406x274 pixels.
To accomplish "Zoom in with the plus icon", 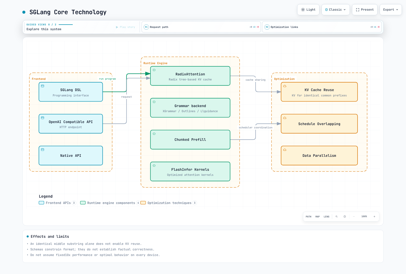I will 374,217.
